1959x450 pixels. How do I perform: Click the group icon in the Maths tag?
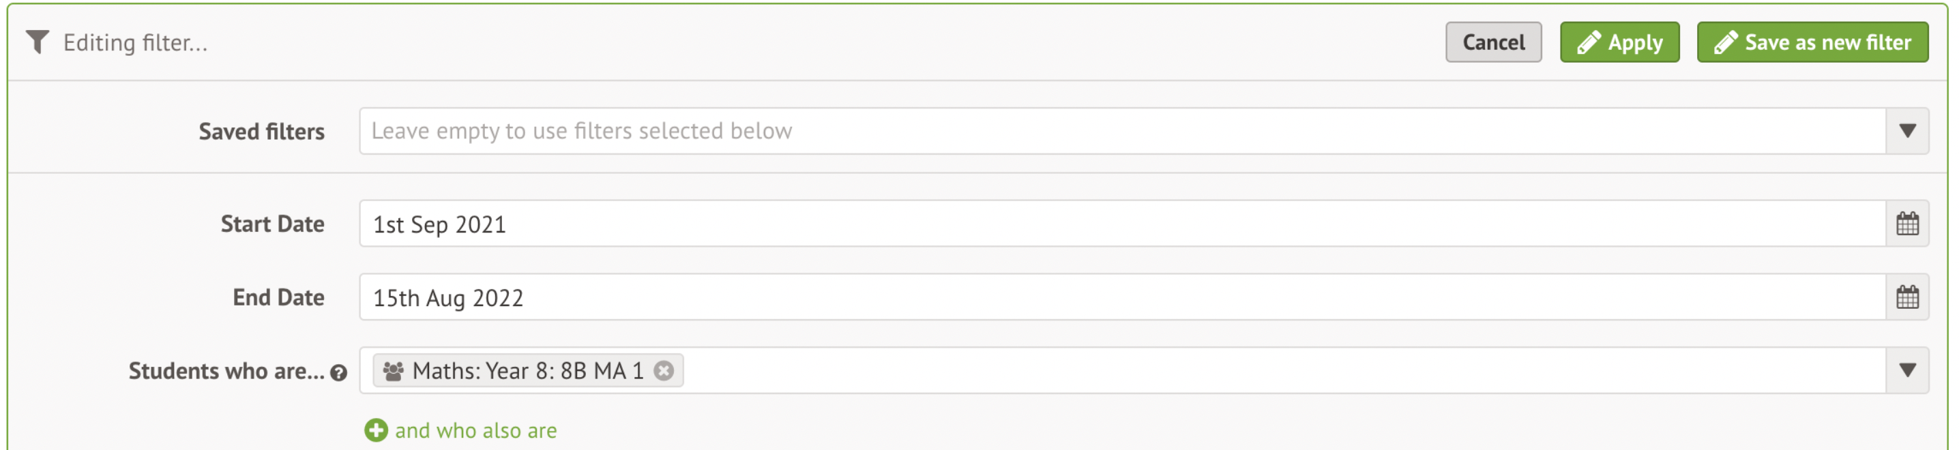pos(393,371)
